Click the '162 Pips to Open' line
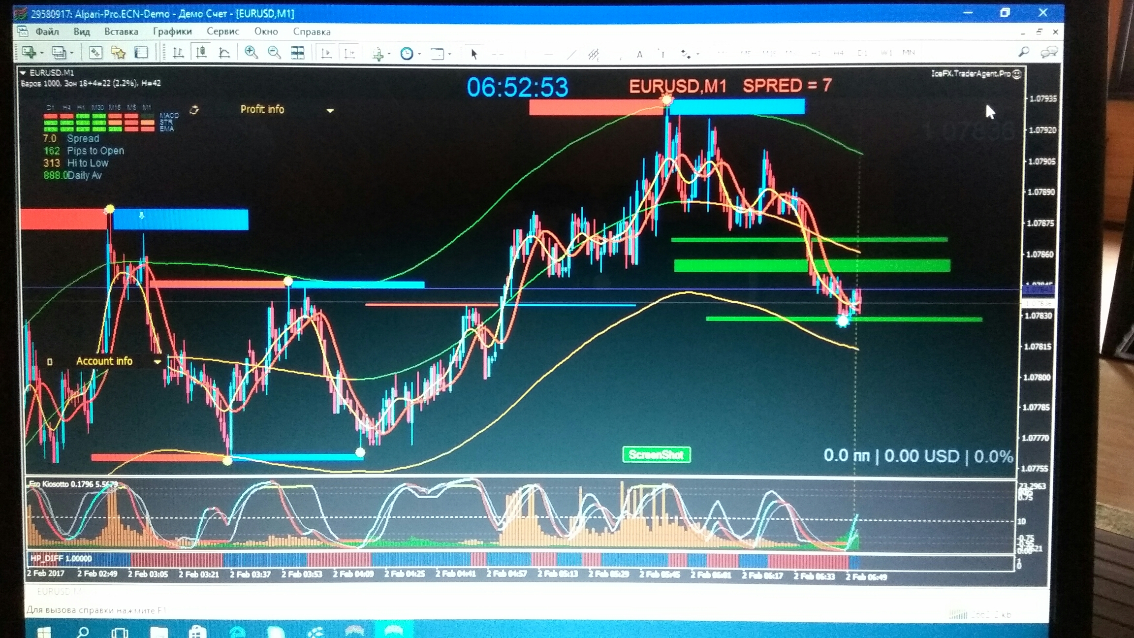1134x638 pixels. [x=84, y=151]
